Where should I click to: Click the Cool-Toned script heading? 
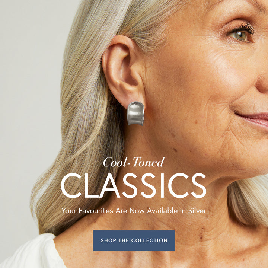tap(134, 162)
